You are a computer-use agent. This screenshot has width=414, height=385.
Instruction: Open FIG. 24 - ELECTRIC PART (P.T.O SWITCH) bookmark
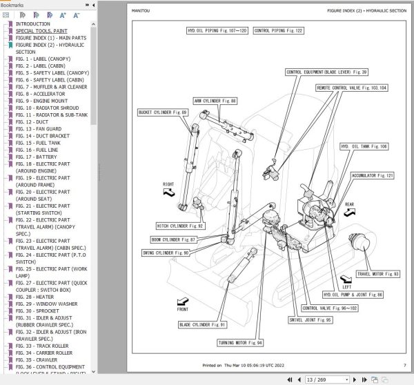50,258
